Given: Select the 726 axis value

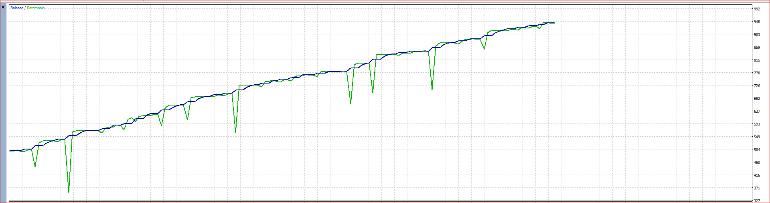Looking at the screenshot, I should tap(757, 86).
